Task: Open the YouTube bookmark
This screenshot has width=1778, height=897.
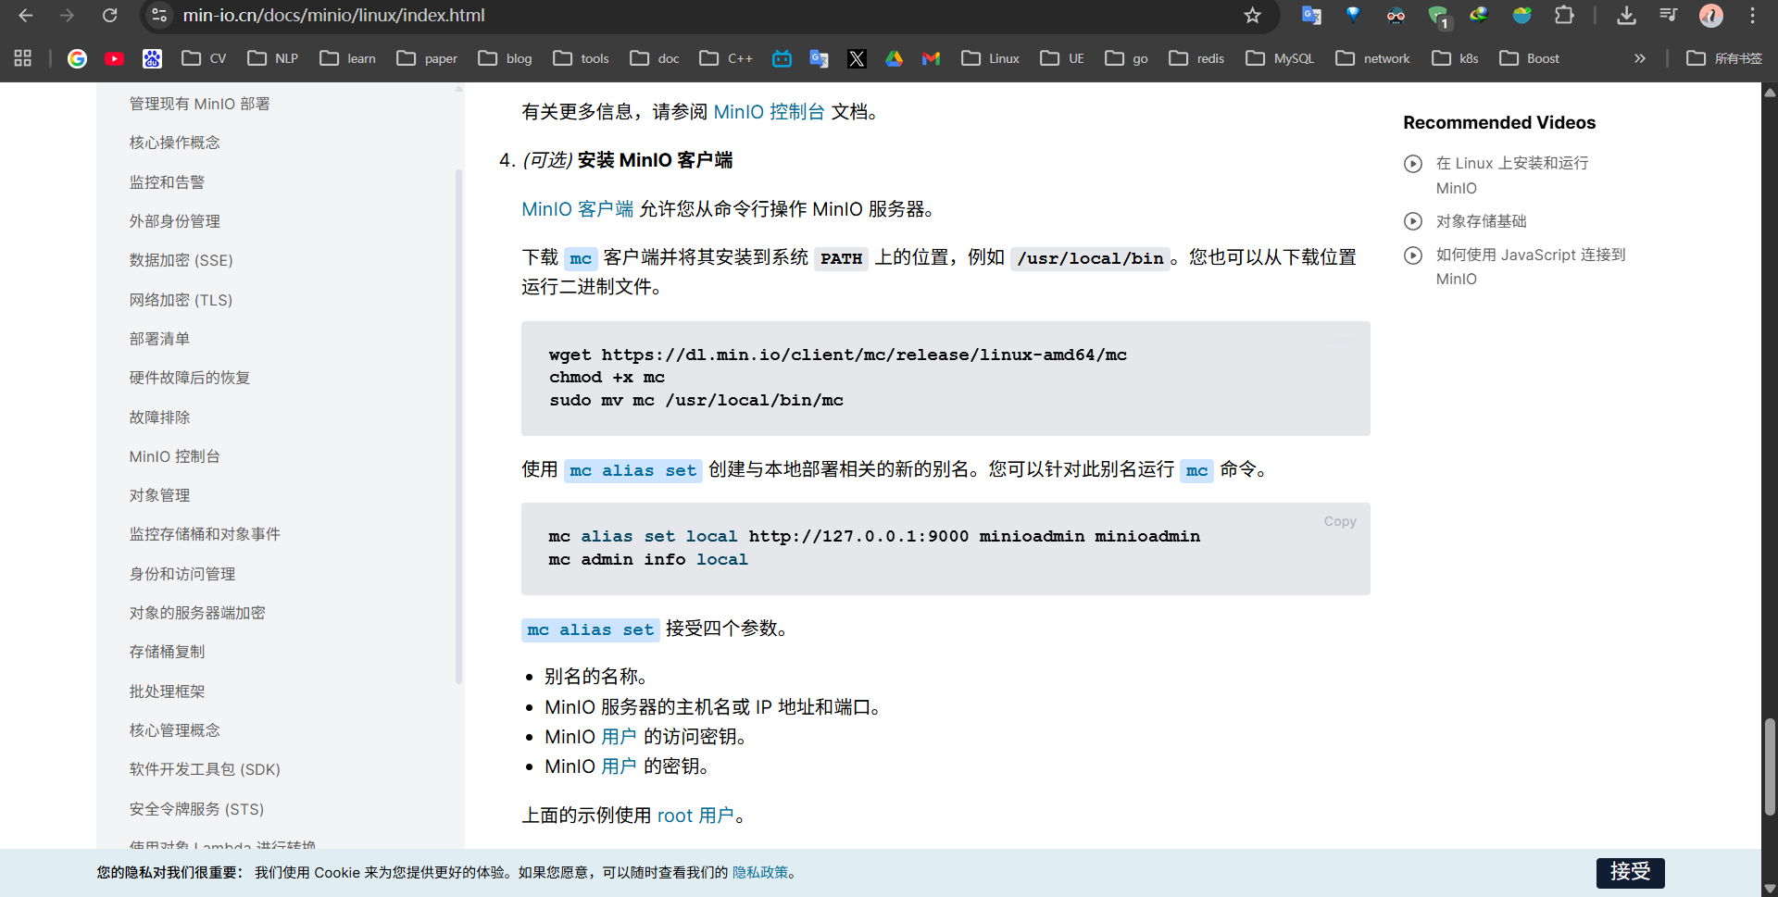Action: click(115, 58)
